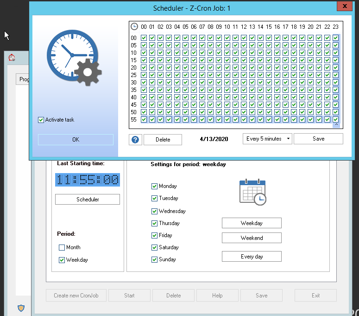This screenshot has height=316, width=359.
Task: Click the hour 00 column header
Action: point(144,27)
